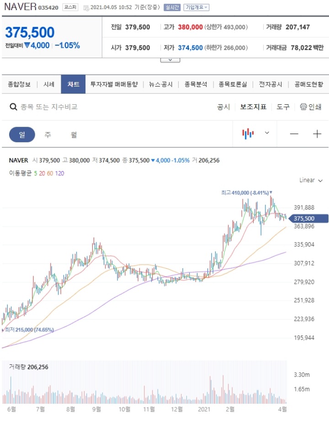Click the 인쇄 print button
Image resolution: width=329 pixels, height=422 pixels.
point(311,107)
